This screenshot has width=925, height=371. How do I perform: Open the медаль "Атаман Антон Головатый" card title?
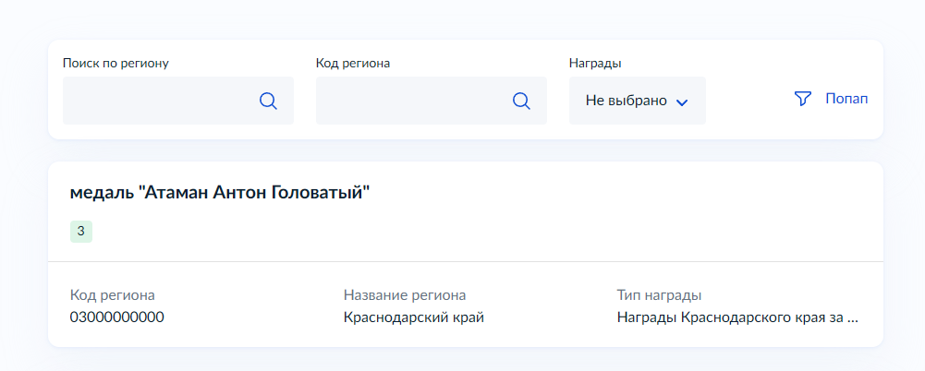point(220,193)
